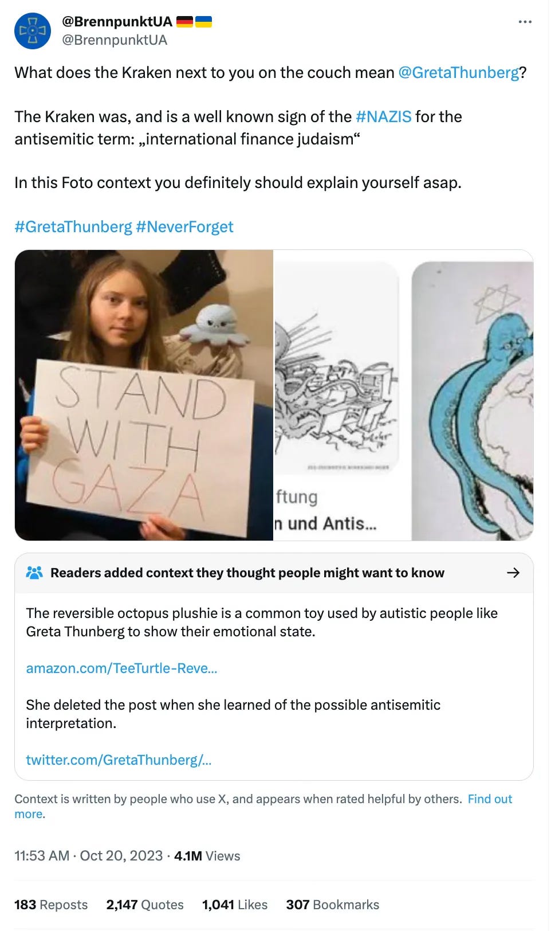
Task: Click the @BrennpunktUA handle under display name
Action: coord(115,40)
